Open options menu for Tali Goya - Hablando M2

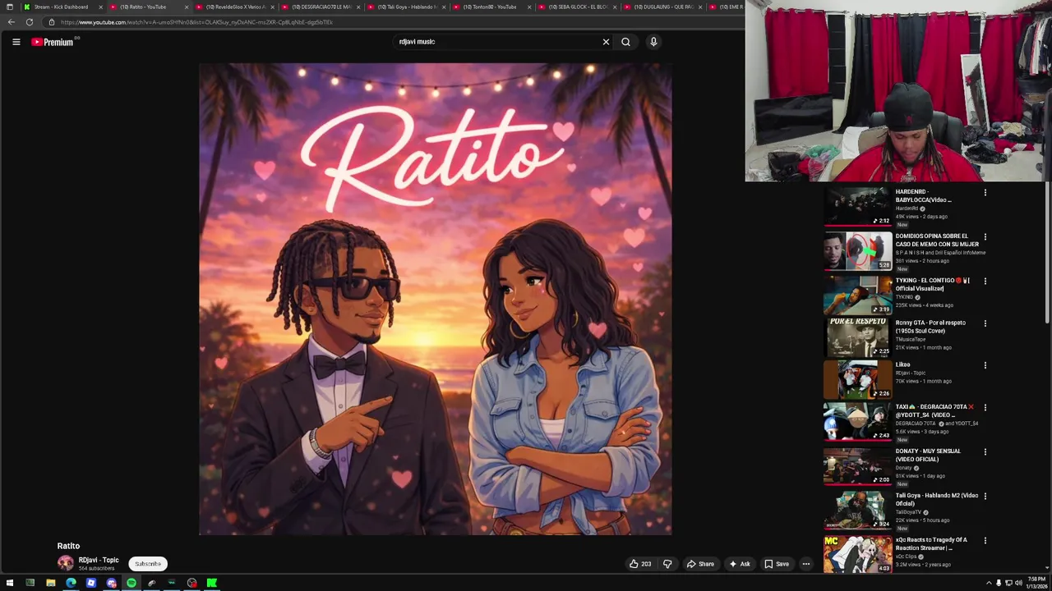point(985,497)
